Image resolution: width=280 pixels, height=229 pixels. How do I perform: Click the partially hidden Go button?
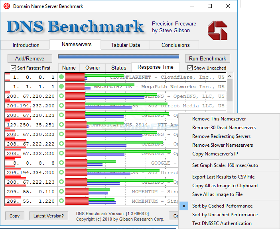point(174,216)
